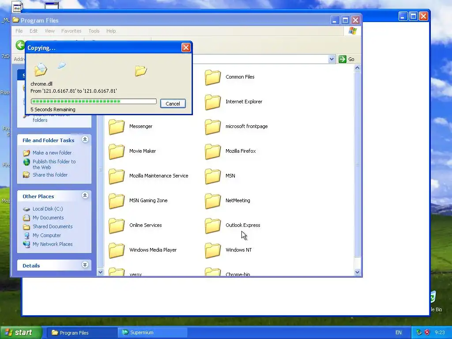Click the Local Disk (C:) drive icon
Image resolution: width=452 pixels, height=339 pixels.
tap(26, 209)
